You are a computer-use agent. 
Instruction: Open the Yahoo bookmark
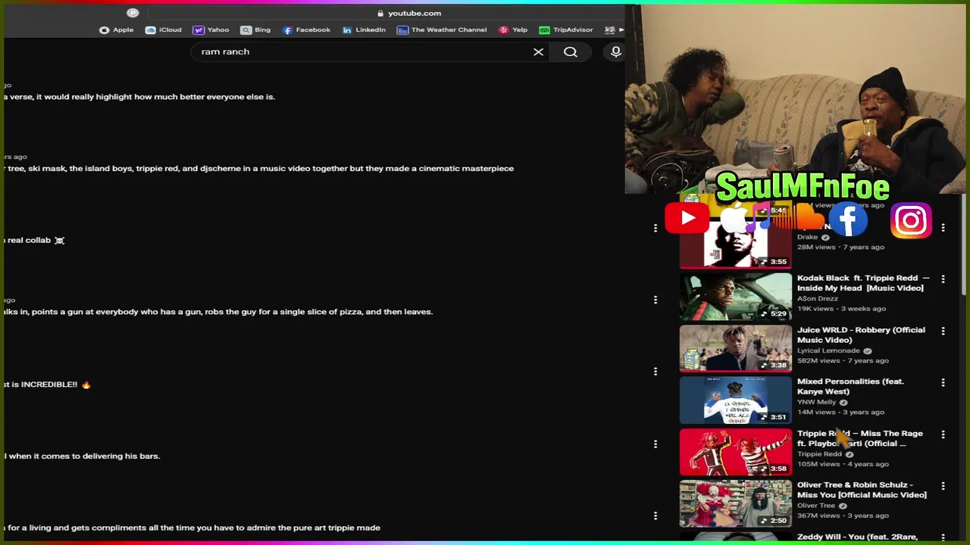tap(211, 30)
